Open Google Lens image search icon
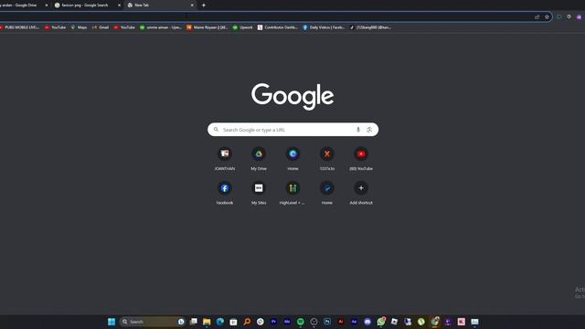The width and height of the screenshot is (585, 329). tap(369, 130)
